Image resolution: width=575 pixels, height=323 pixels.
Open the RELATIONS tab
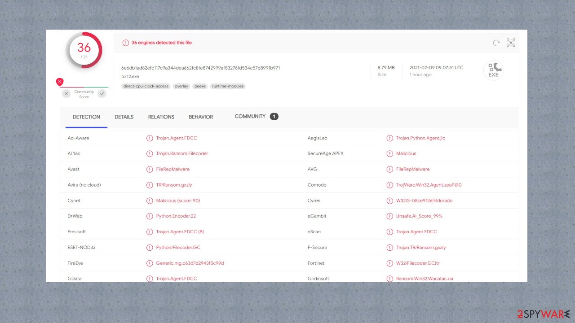point(161,117)
